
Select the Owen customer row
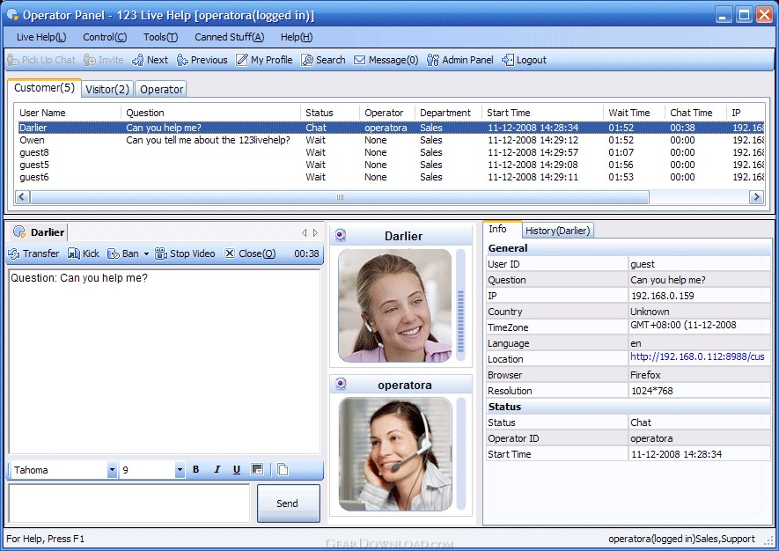(x=32, y=140)
